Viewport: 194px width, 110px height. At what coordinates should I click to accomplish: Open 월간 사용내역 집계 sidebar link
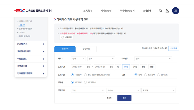(25, 29)
